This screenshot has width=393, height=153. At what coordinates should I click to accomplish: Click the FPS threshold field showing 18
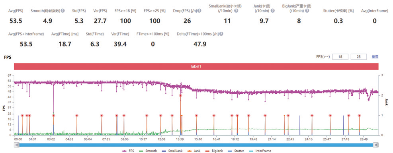(340, 57)
